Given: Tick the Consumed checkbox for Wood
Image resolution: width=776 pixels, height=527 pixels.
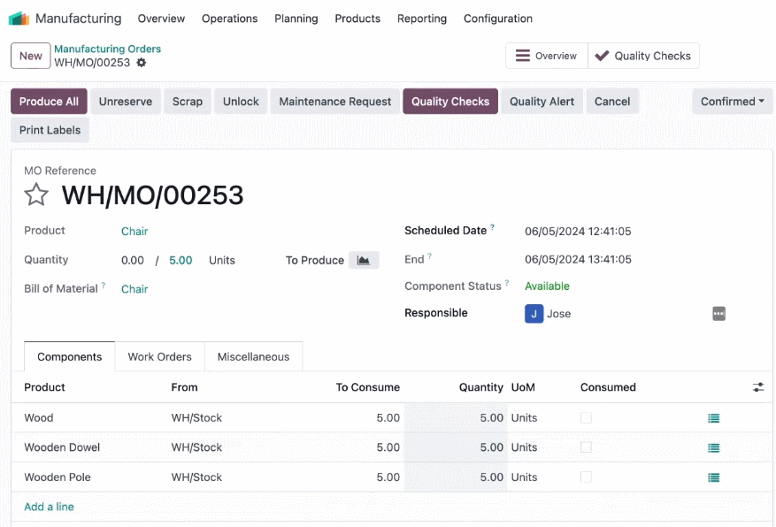Looking at the screenshot, I should pyautogui.click(x=586, y=417).
